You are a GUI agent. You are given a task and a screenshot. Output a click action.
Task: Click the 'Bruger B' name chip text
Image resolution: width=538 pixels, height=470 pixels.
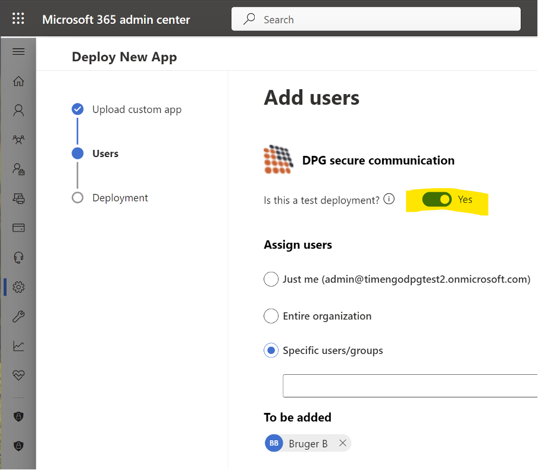click(308, 444)
